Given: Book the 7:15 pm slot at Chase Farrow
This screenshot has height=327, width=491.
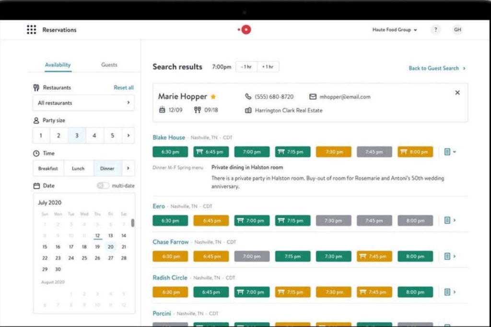Looking at the screenshot, I should coord(293,256).
